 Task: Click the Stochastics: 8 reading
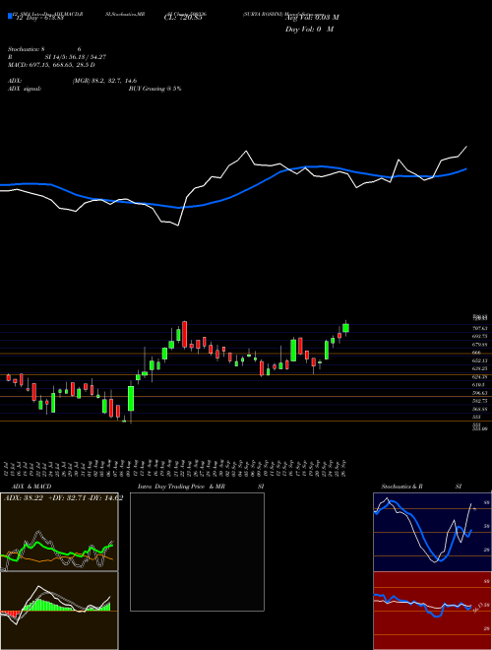(x=27, y=49)
